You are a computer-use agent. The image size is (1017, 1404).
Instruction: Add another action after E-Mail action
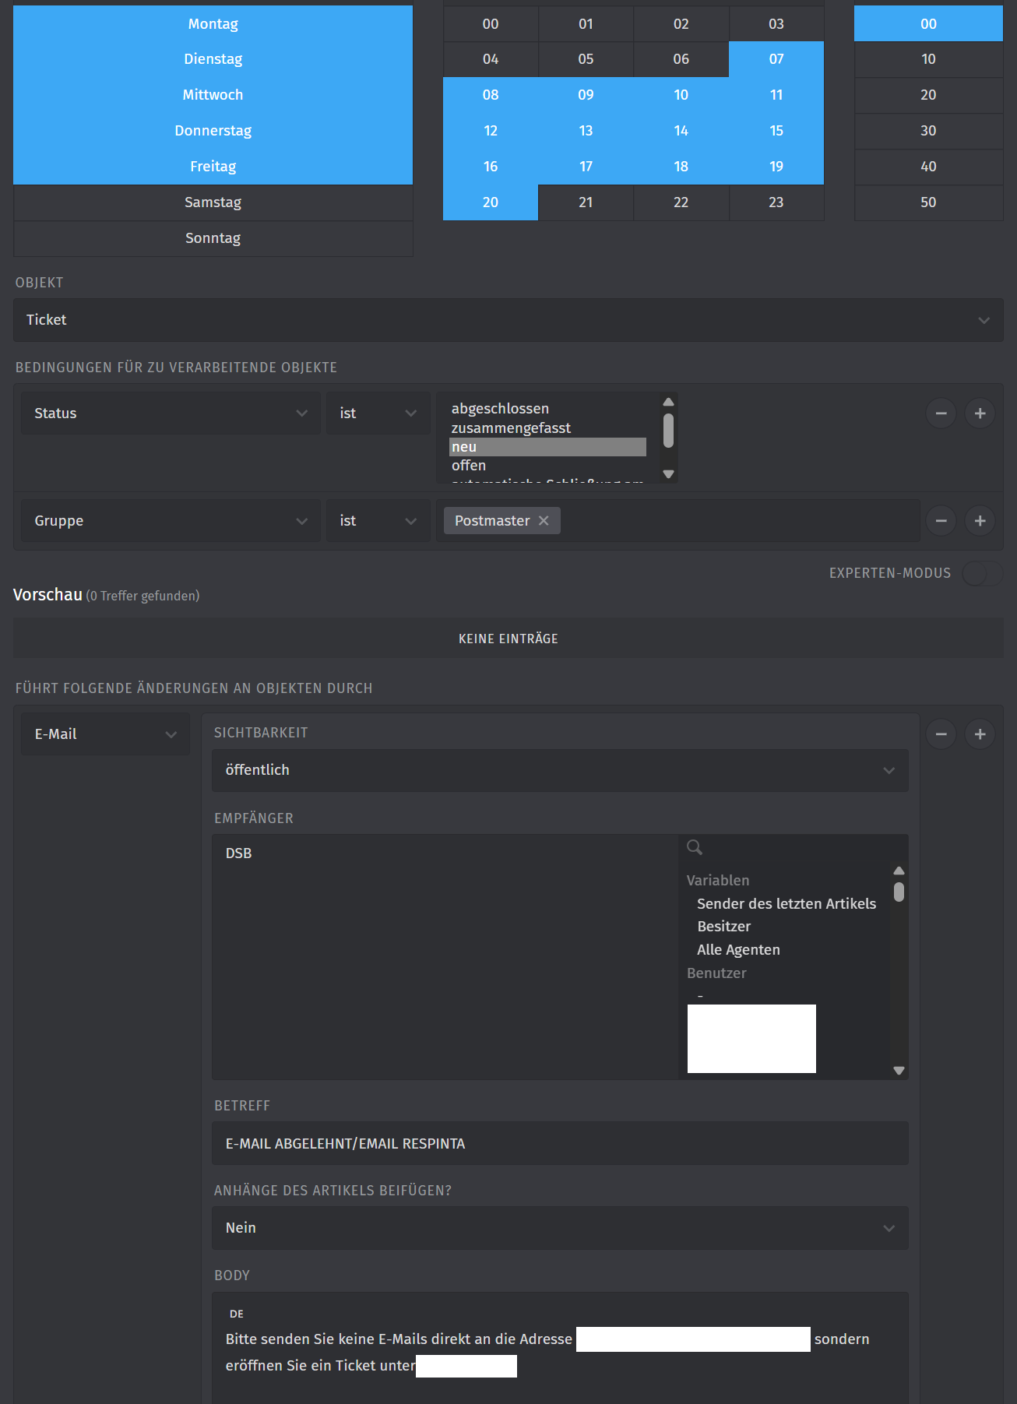[980, 734]
